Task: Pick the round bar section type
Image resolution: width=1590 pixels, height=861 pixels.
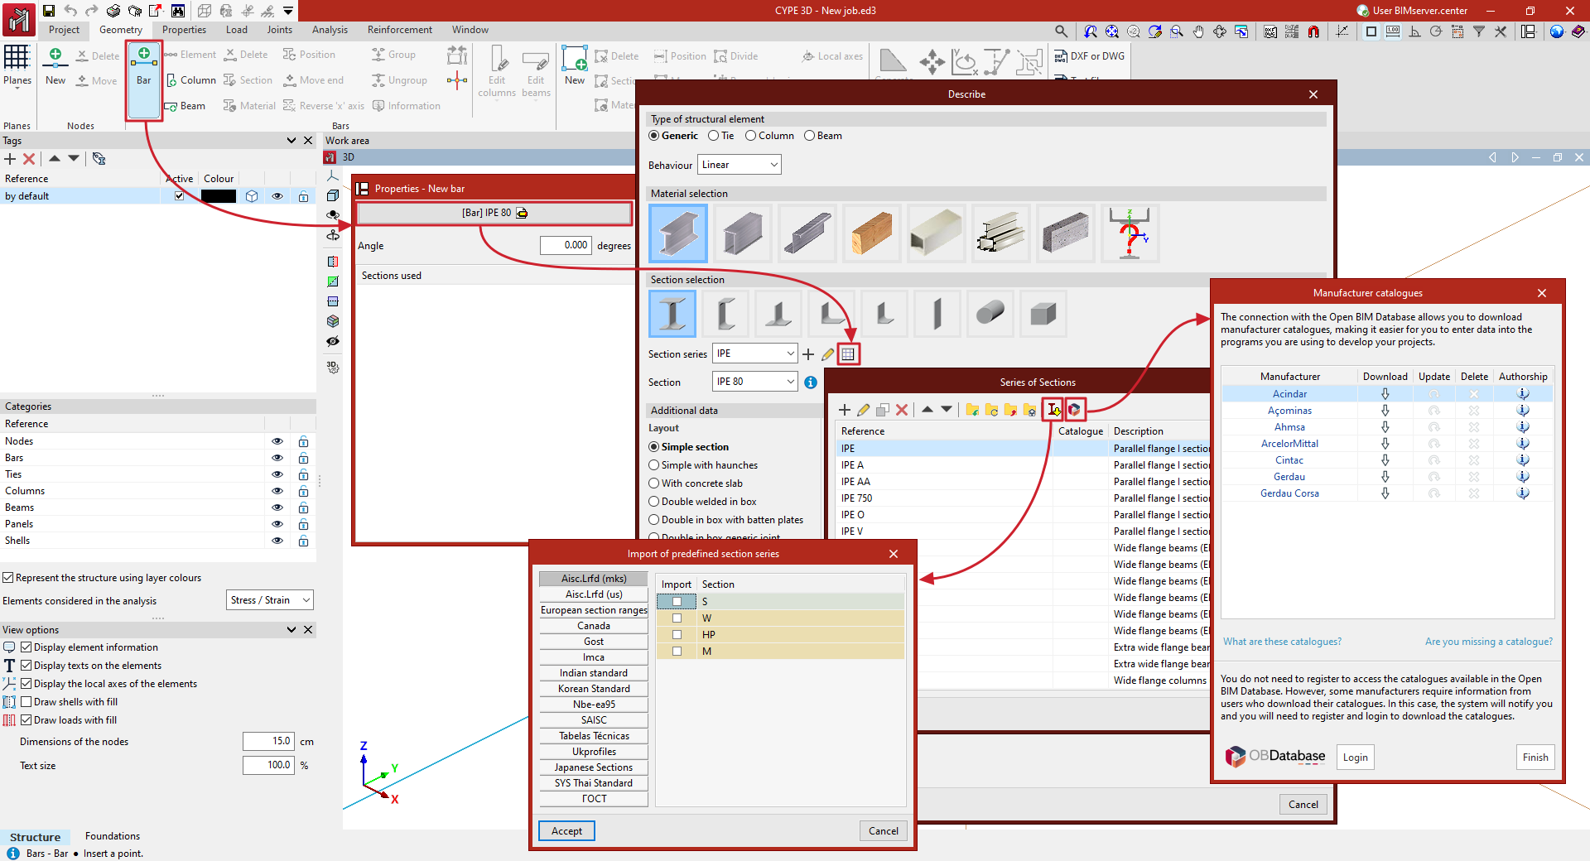Action: point(990,314)
